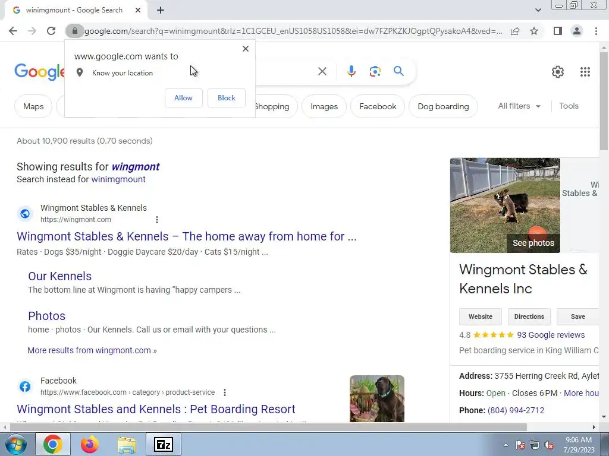609x456 pixels.
Task: Go forward to the next page
Action: pos(32,31)
